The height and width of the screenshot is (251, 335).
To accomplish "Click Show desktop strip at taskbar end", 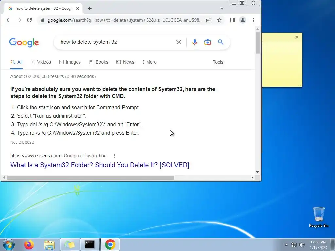I will 333,244.
